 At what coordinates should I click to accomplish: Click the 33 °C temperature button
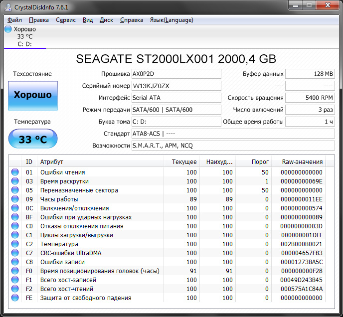coord(33,139)
